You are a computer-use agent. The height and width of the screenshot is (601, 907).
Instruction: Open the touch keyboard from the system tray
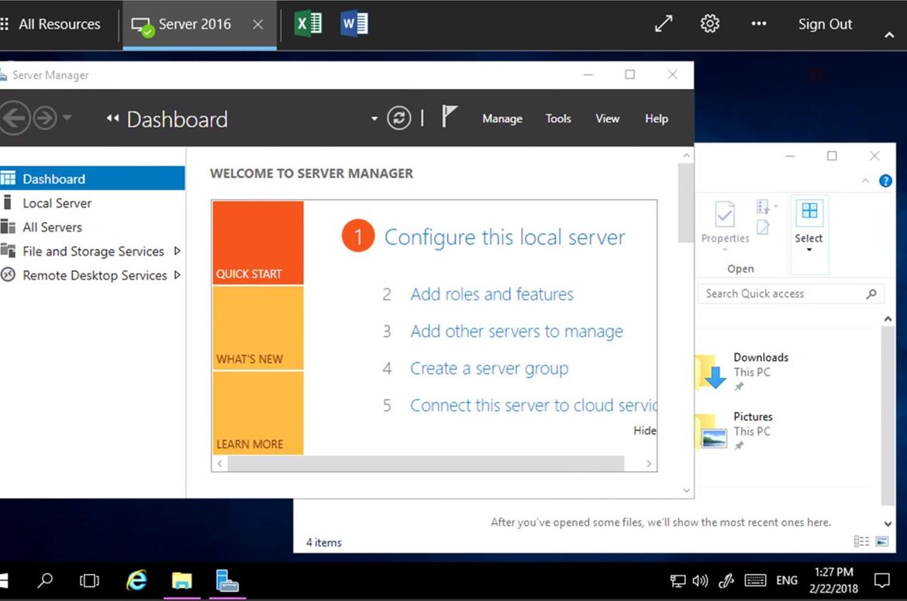tap(755, 581)
